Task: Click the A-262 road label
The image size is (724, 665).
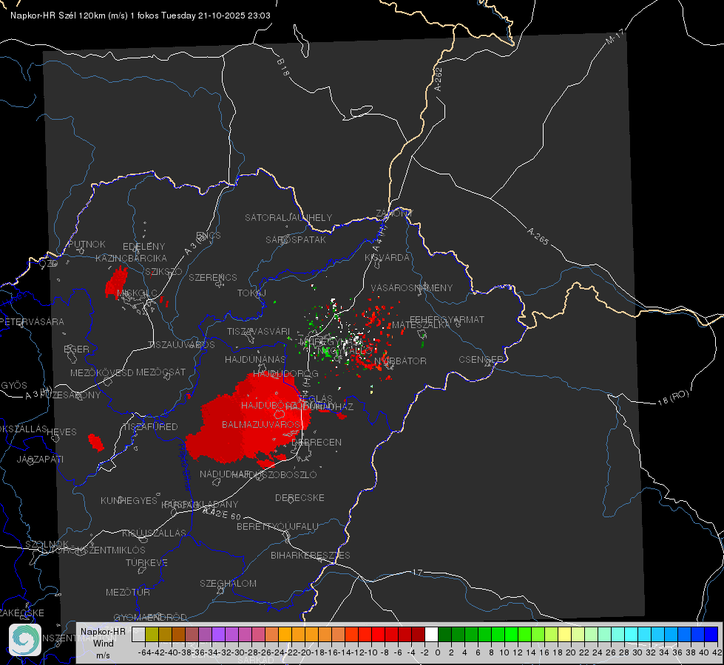Action: [439, 79]
